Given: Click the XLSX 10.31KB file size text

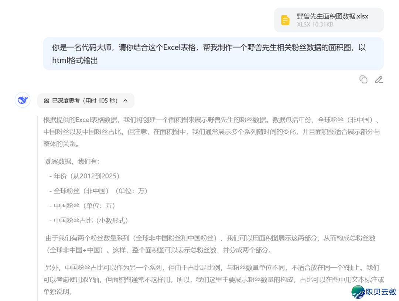Looking at the screenshot, I should click(x=315, y=25).
